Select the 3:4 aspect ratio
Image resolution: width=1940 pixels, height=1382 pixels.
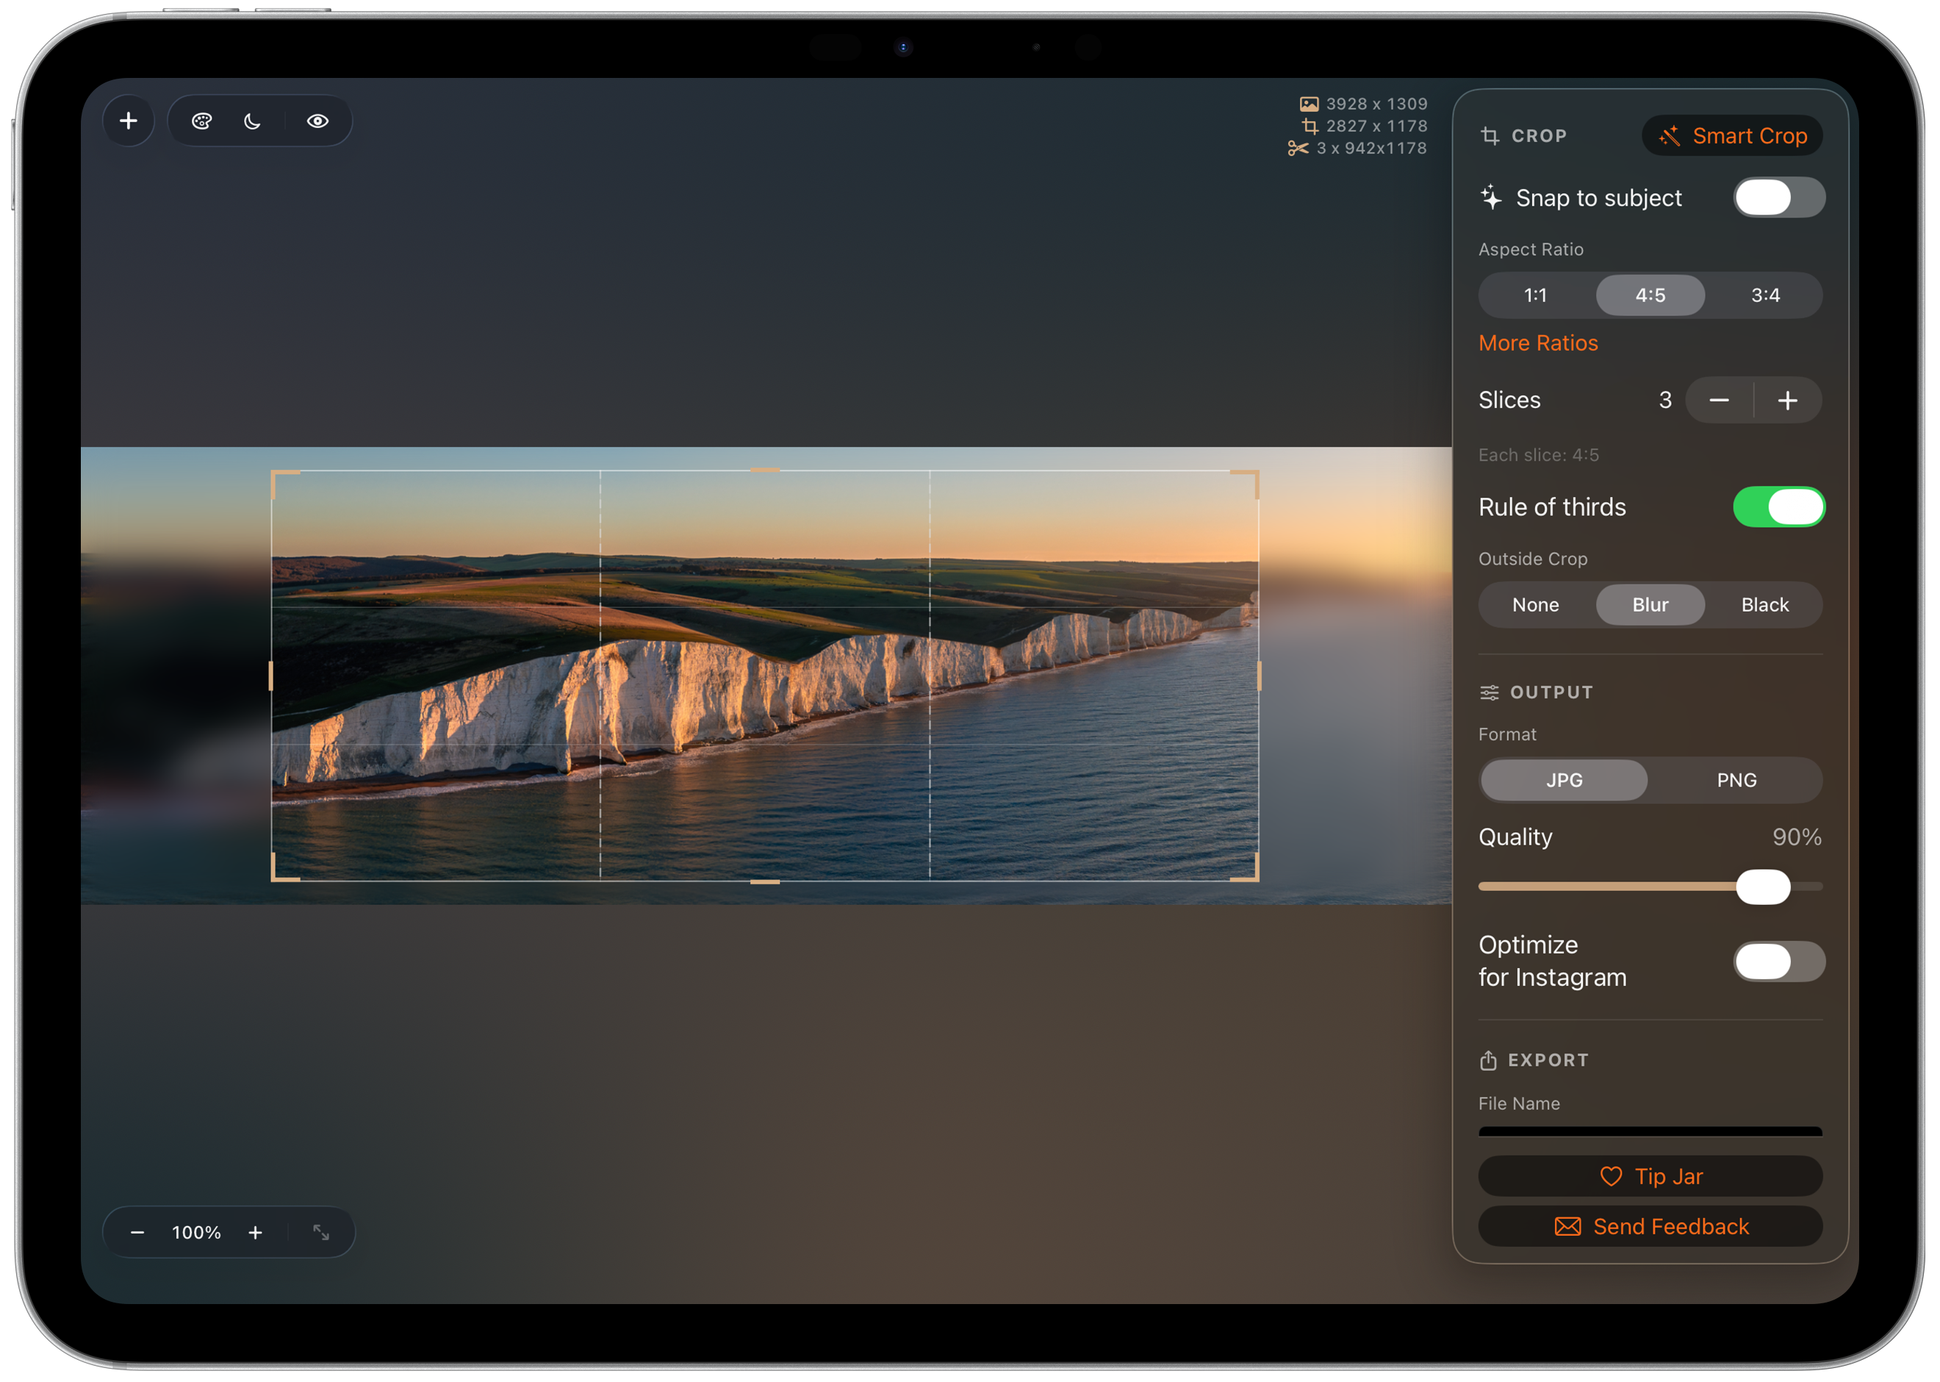(x=1765, y=296)
